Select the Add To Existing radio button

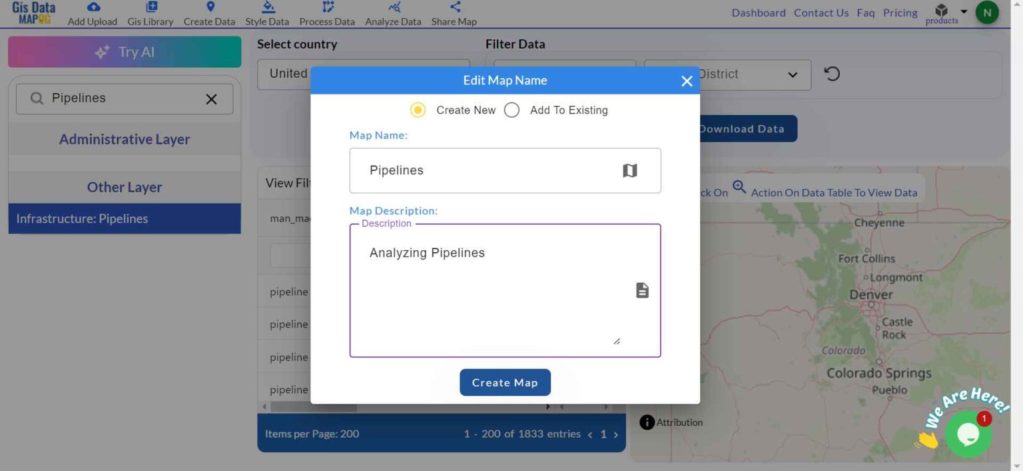tap(511, 110)
